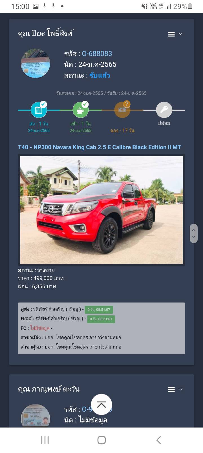
Task: Tap red Navara truck photo
Action: (x=101, y=210)
